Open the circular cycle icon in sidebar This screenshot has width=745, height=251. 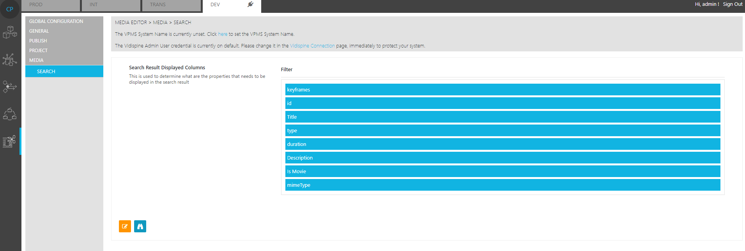tap(10, 114)
